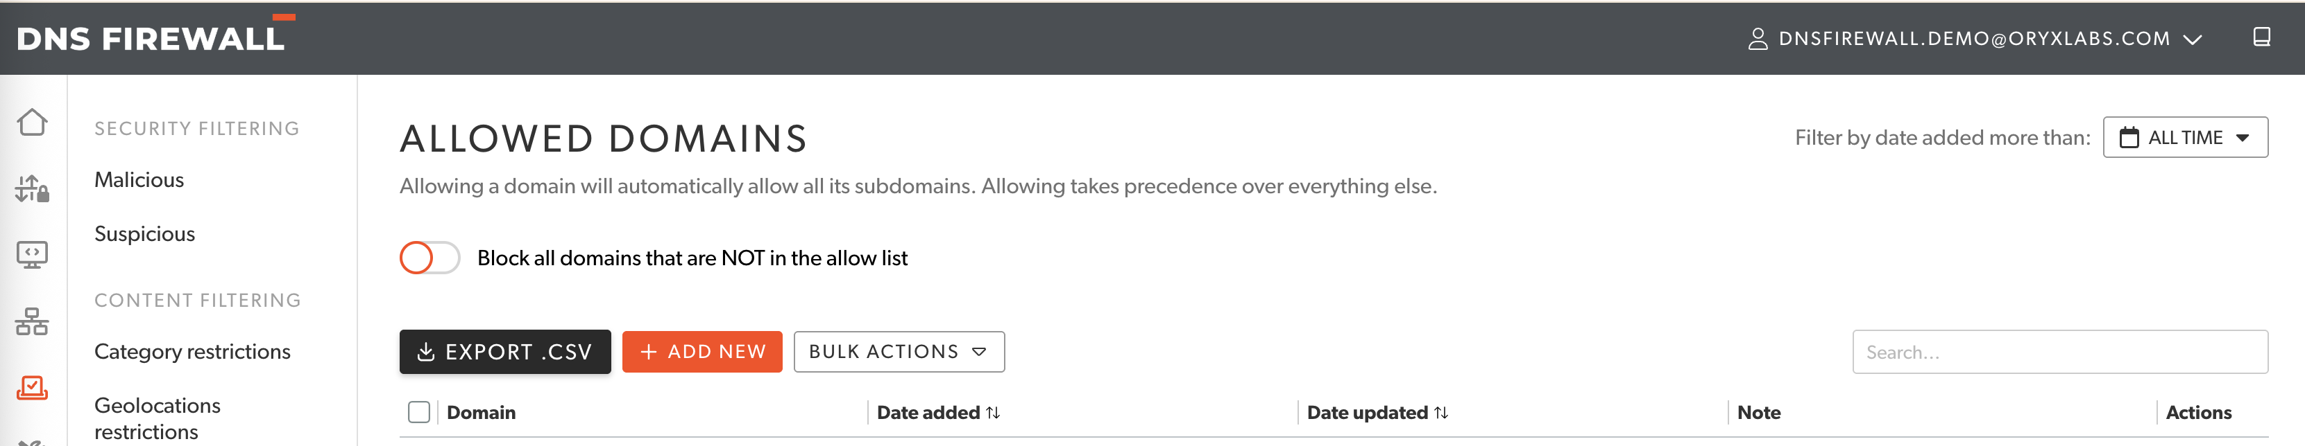
Task: Click the EXPORT .CSV button
Action: point(504,351)
